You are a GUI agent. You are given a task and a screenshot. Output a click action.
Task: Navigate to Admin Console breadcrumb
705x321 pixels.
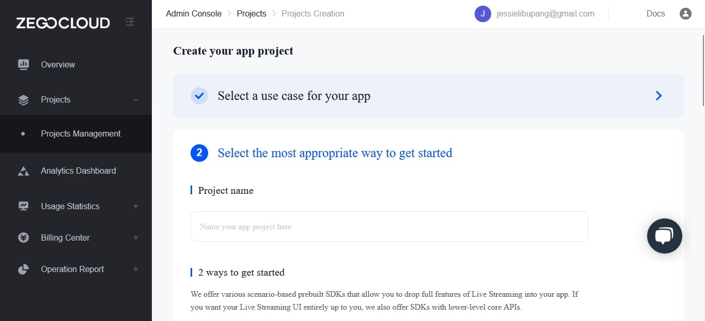tap(194, 13)
